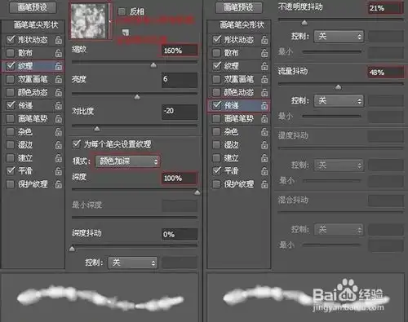Viewport: 408px width, 322px height.
Task: Click the 对比度 contrast slider handle
Action: 97,129
